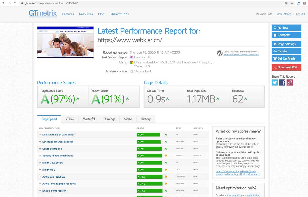The image size is (308, 197).
Task: Download the report as PDF
Action: tap(286, 67)
